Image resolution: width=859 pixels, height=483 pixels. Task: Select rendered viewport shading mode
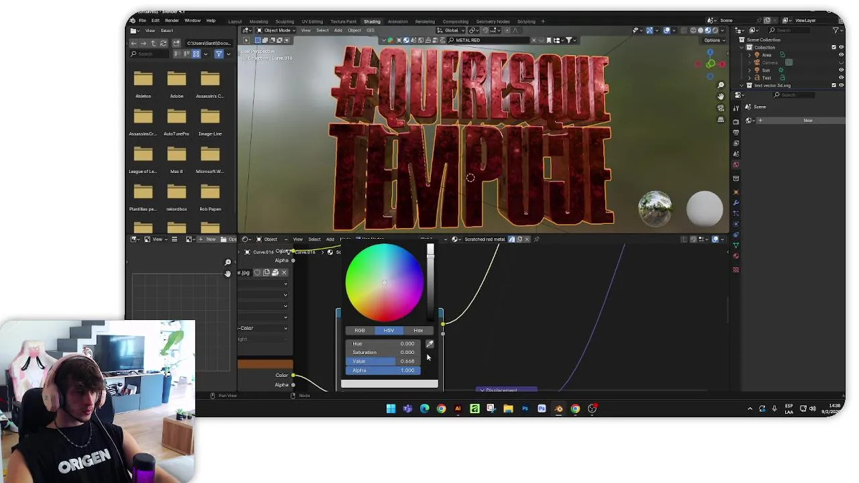coord(714,30)
